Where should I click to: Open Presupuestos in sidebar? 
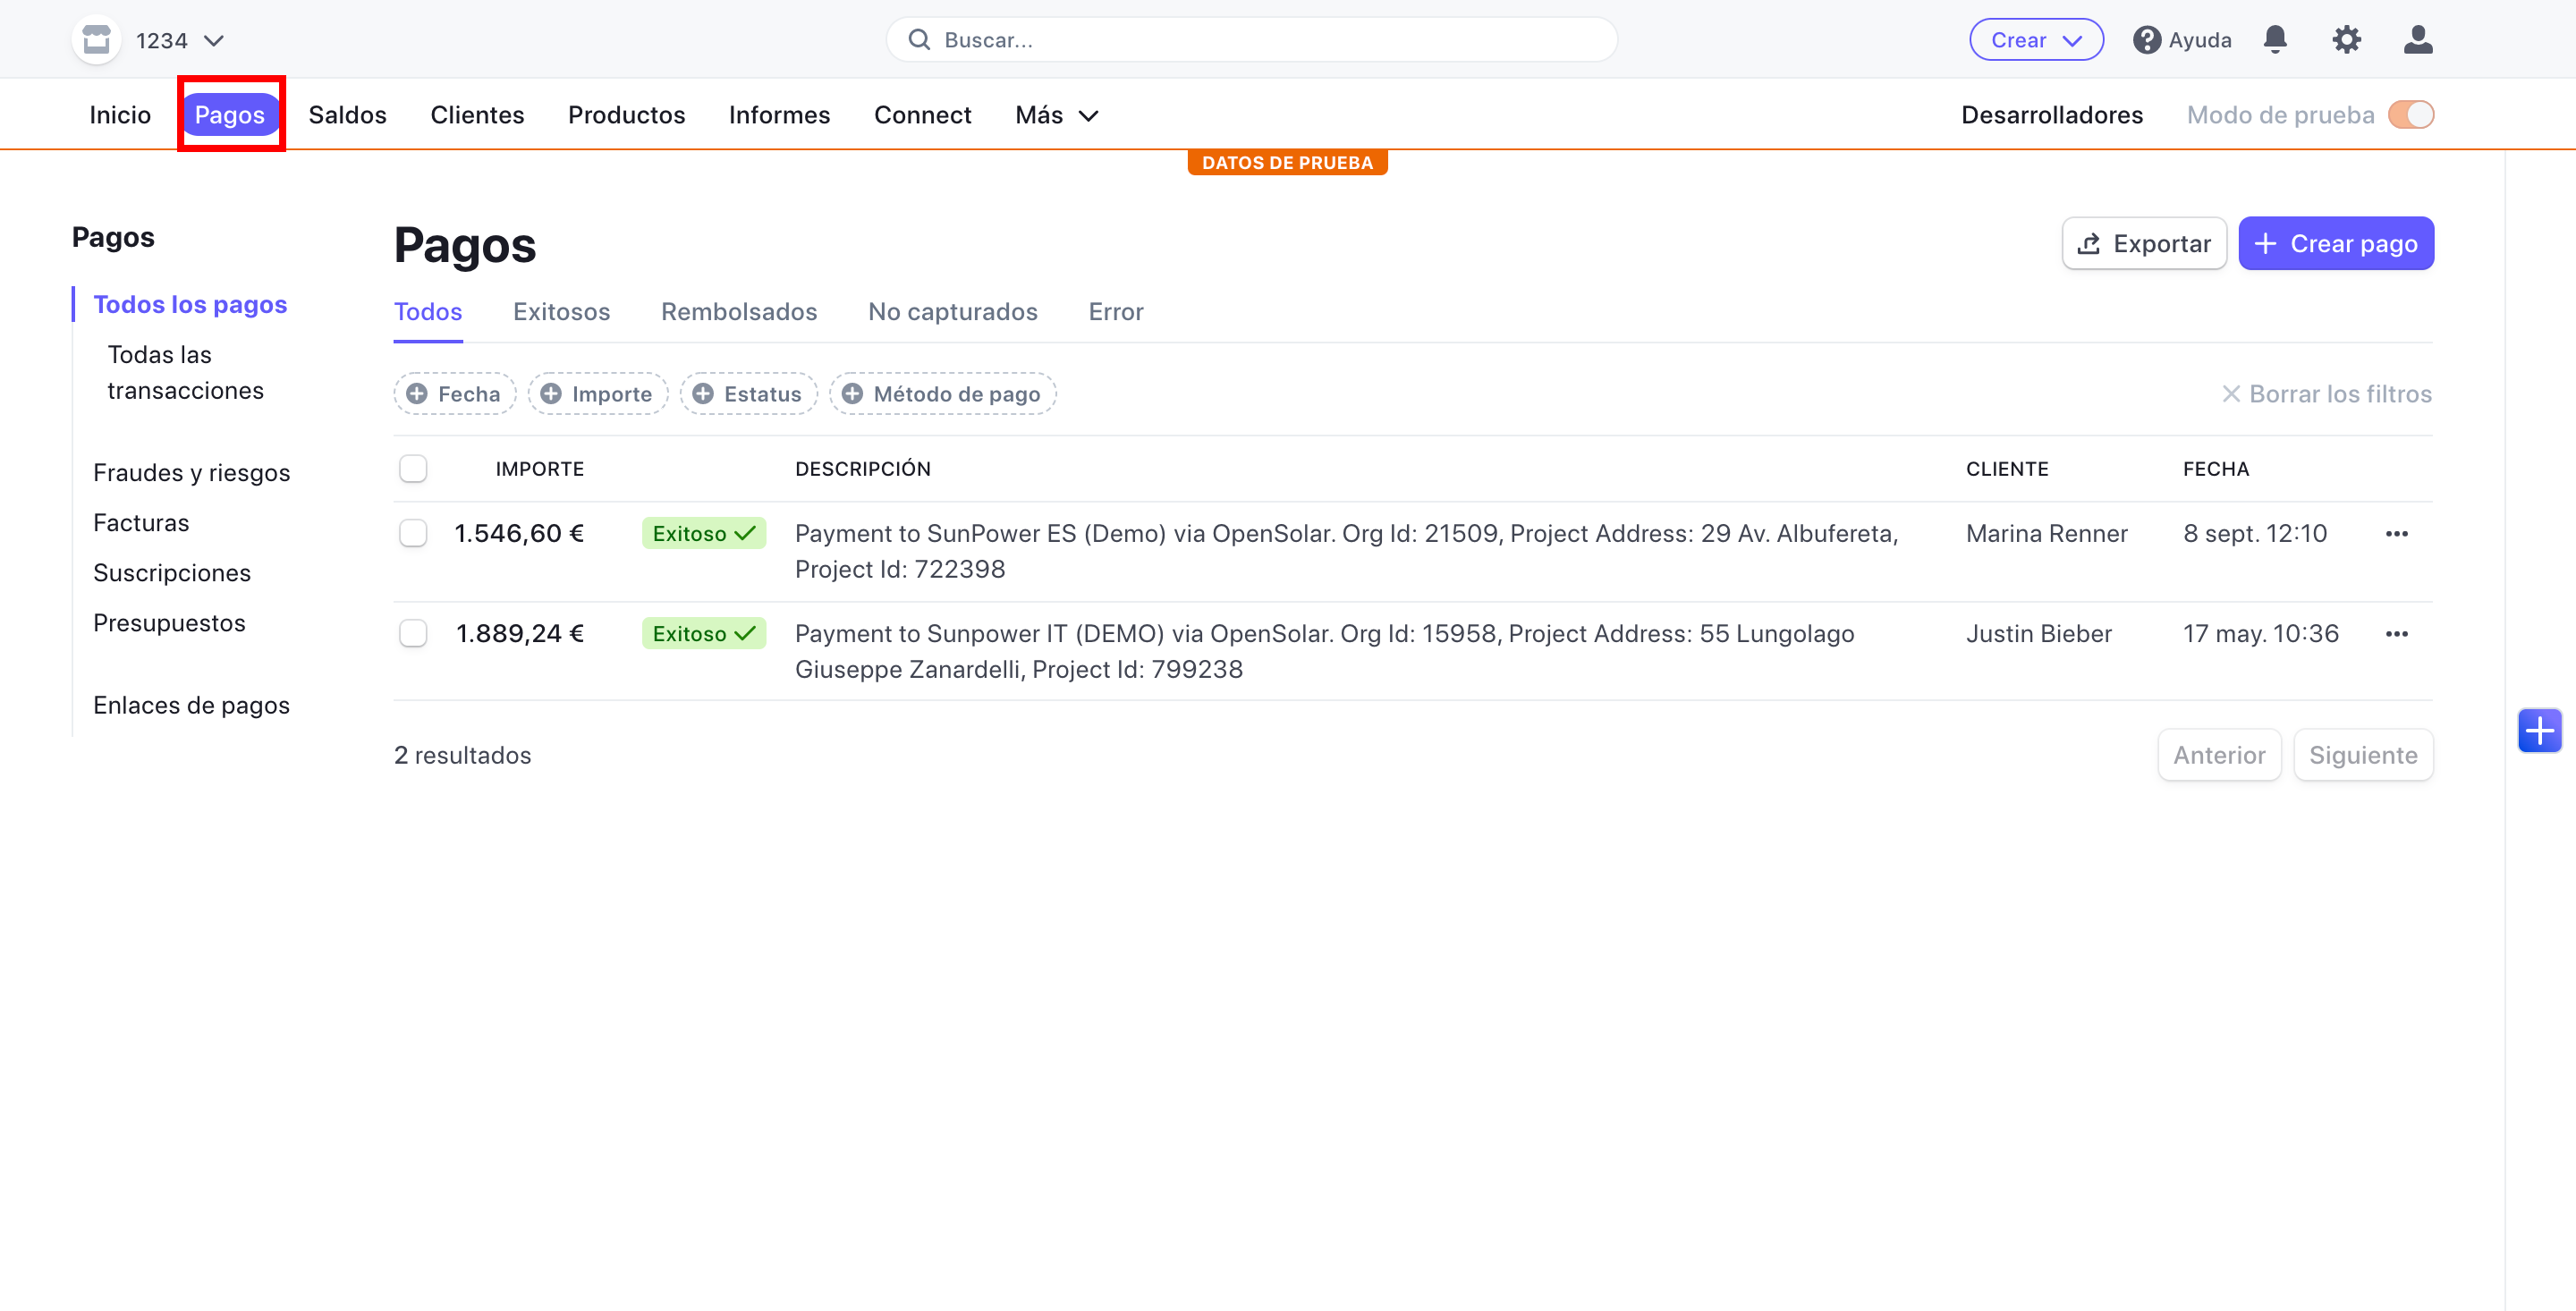pyautogui.click(x=169, y=623)
